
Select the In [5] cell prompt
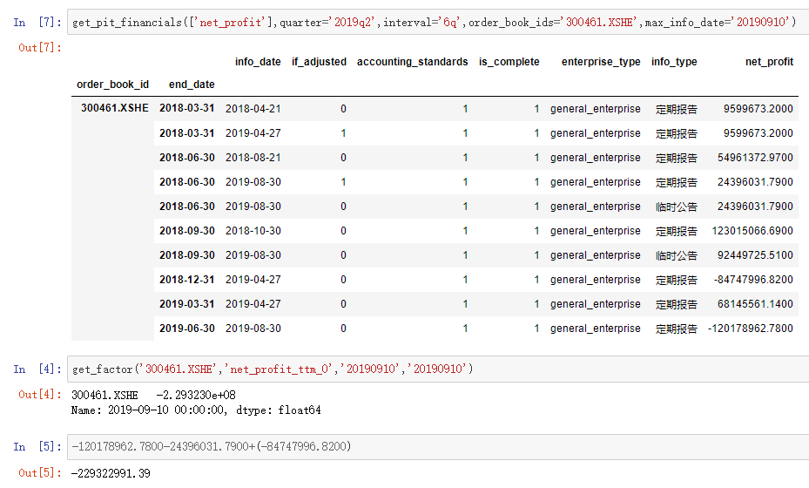[37, 447]
